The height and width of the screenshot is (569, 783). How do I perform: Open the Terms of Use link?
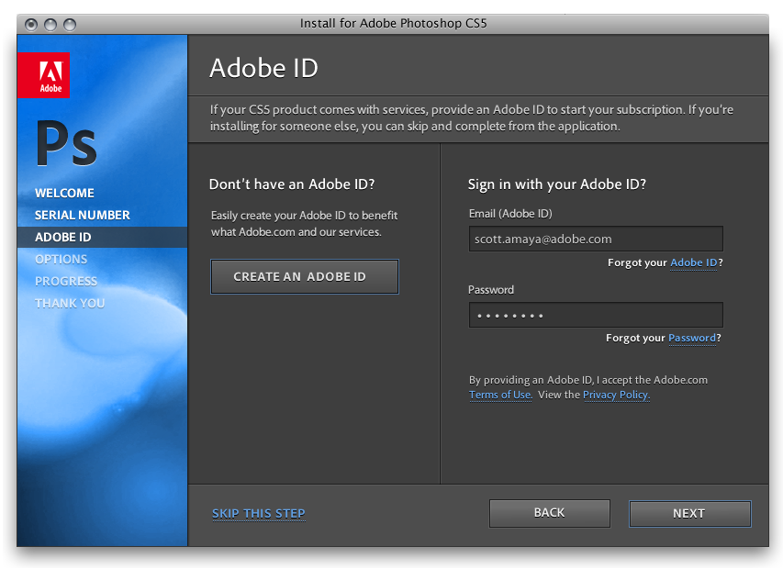pyautogui.click(x=500, y=396)
